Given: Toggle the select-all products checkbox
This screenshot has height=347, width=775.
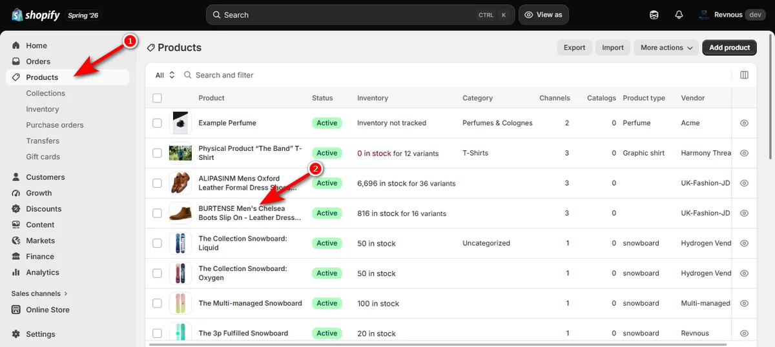Looking at the screenshot, I should [157, 98].
